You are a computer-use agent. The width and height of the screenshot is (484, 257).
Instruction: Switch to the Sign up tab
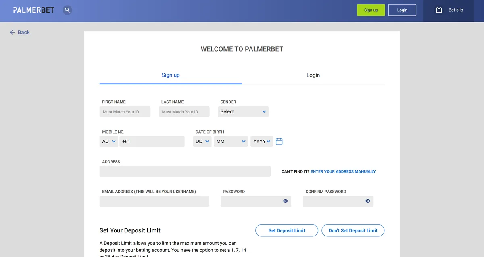click(x=171, y=75)
